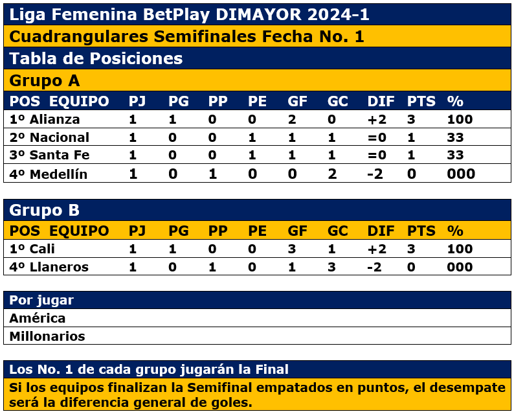Click the note about No. 1 teams playing the Final
This screenshot has width=514, height=414.
click(x=149, y=369)
